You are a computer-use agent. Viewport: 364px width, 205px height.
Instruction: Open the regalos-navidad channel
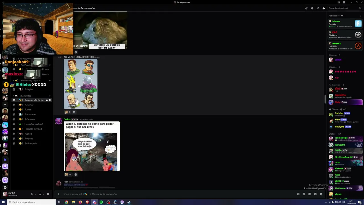32,129
